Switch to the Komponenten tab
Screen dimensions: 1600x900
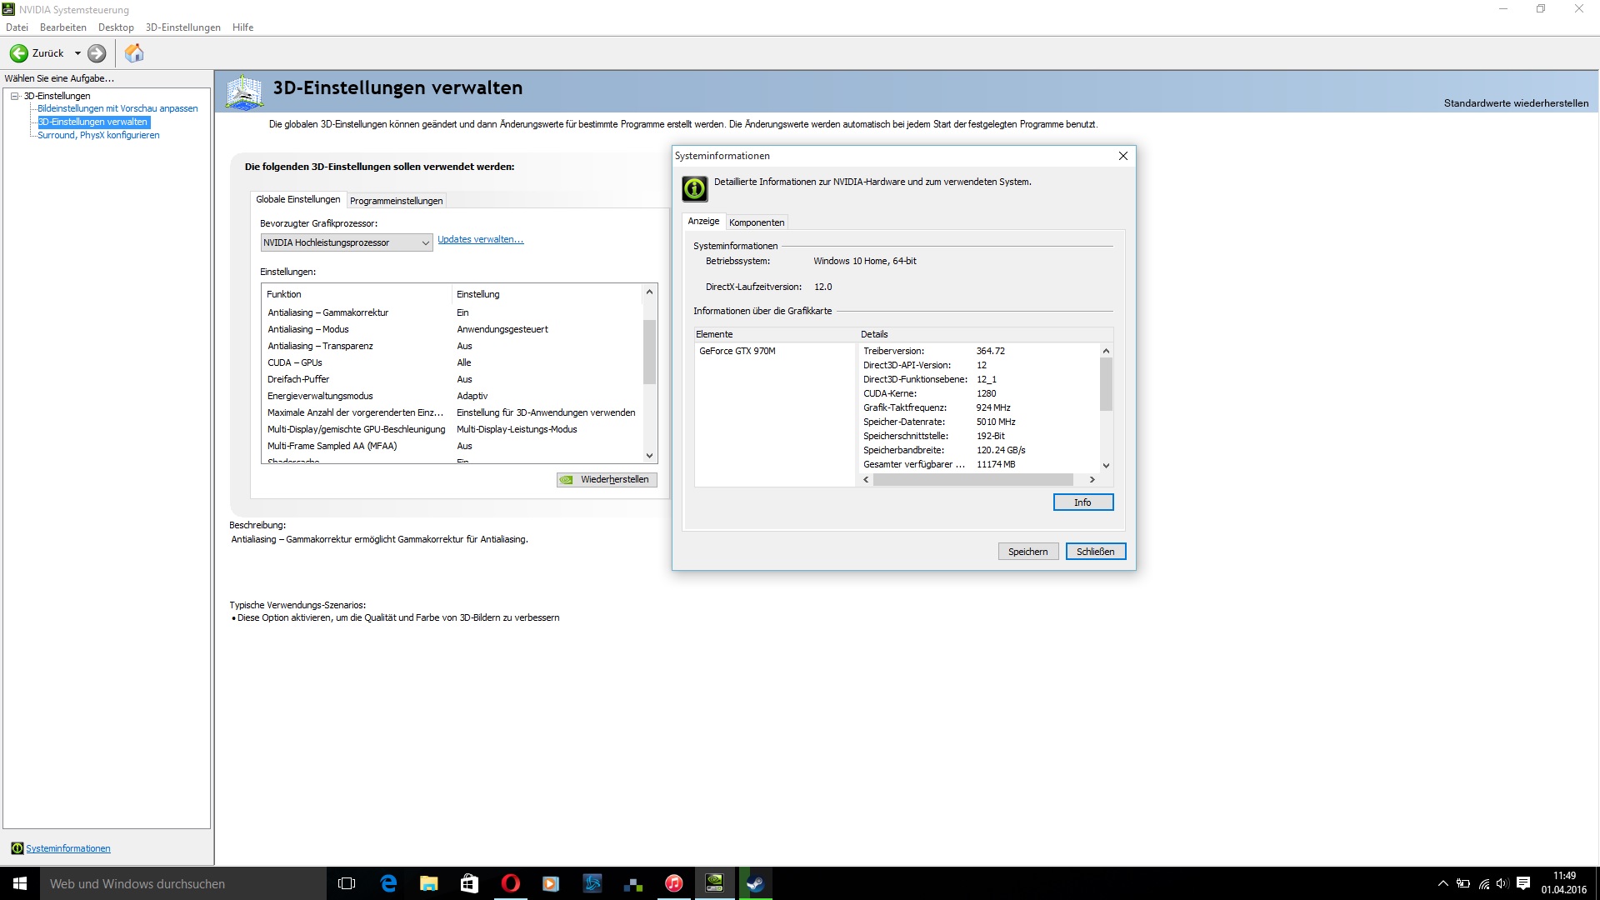tap(757, 222)
